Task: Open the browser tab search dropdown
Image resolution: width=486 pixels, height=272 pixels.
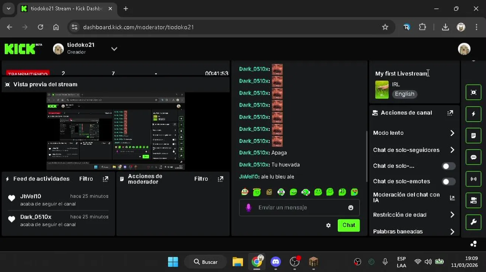Action: click(8, 9)
